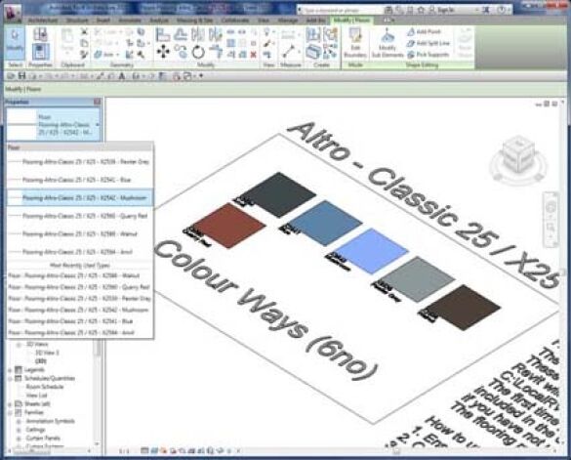Click the Properties button in ribbon
This screenshot has height=460, width=571.
click(40, 51)
